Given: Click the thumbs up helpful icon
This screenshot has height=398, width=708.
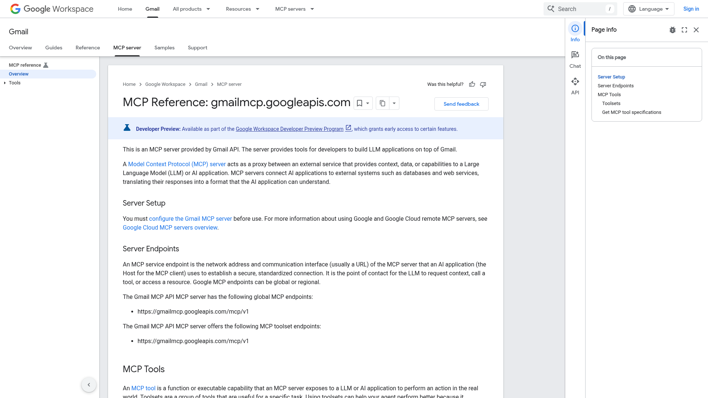Looking at the screenshot, I should [472, 84].
